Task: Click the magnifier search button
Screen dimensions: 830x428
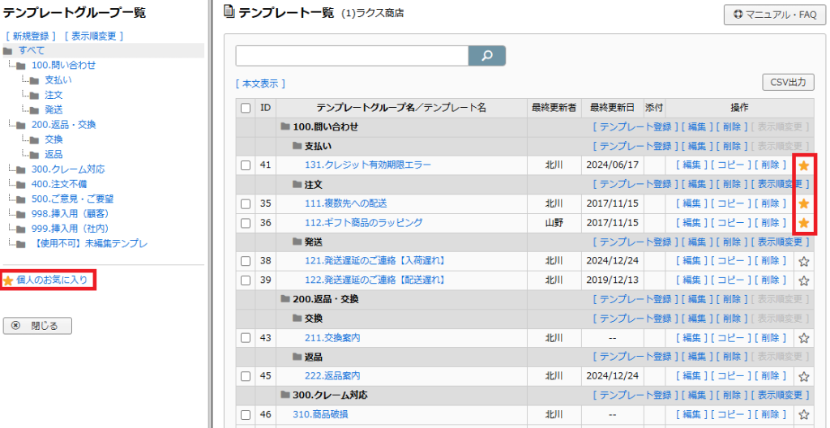Action: point(487,55)
